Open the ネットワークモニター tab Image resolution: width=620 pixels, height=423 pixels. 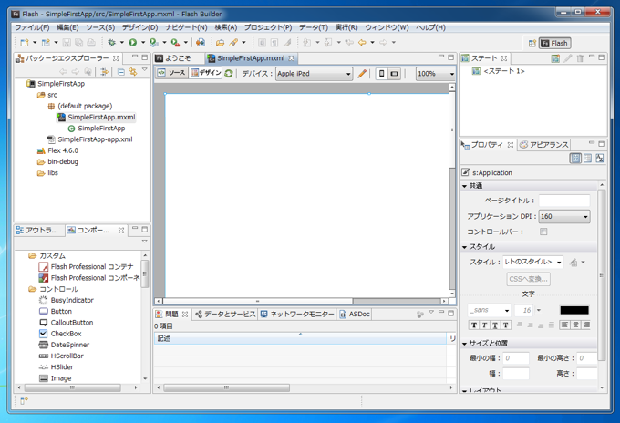(297, 315)
